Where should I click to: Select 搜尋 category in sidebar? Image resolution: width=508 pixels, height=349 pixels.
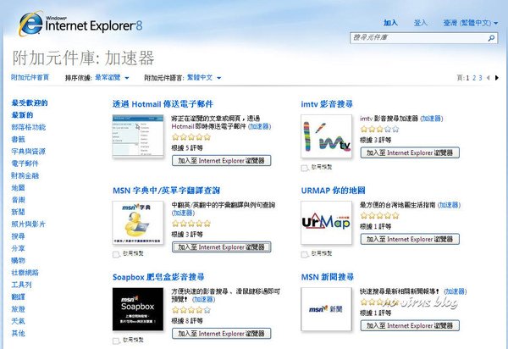tap(18, 236)
